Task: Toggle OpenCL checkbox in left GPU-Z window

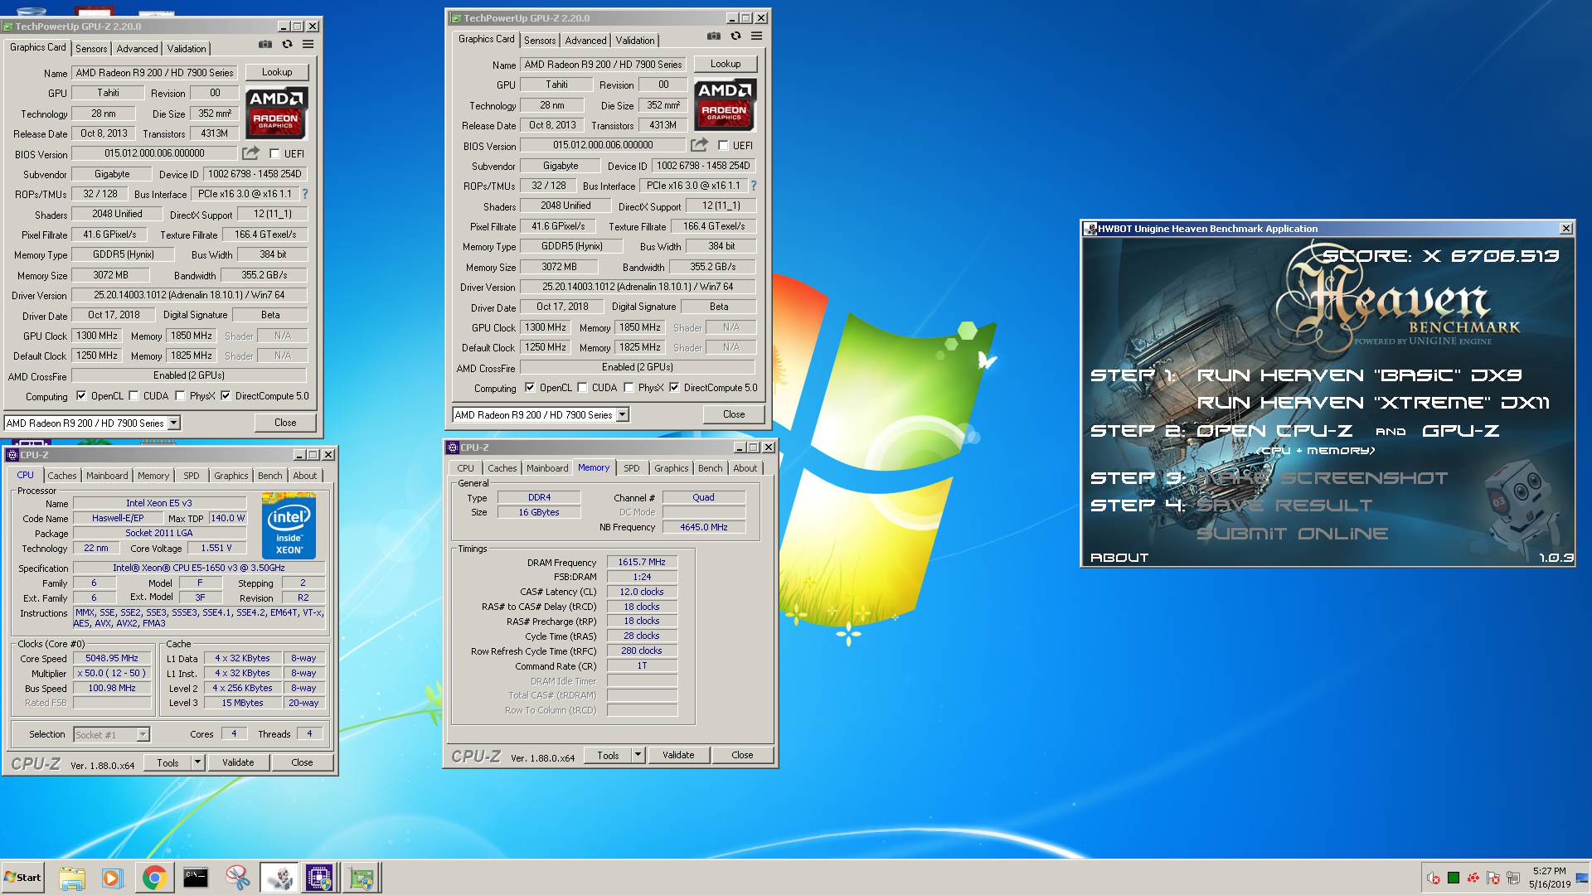Action: point(81,396)
